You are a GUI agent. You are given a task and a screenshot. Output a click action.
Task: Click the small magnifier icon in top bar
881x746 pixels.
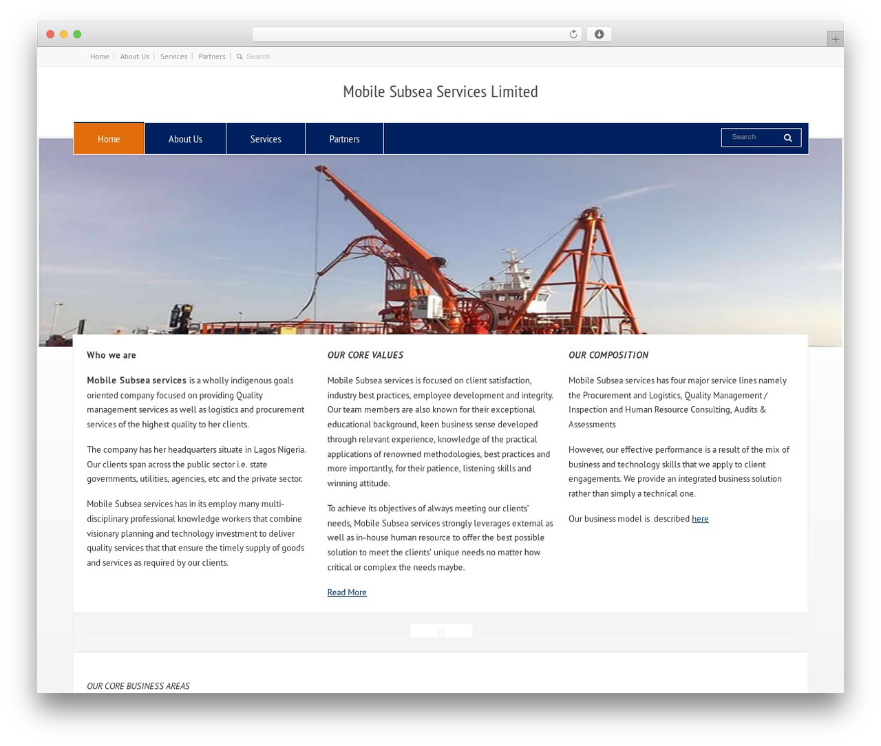click(x=240, y=56)
